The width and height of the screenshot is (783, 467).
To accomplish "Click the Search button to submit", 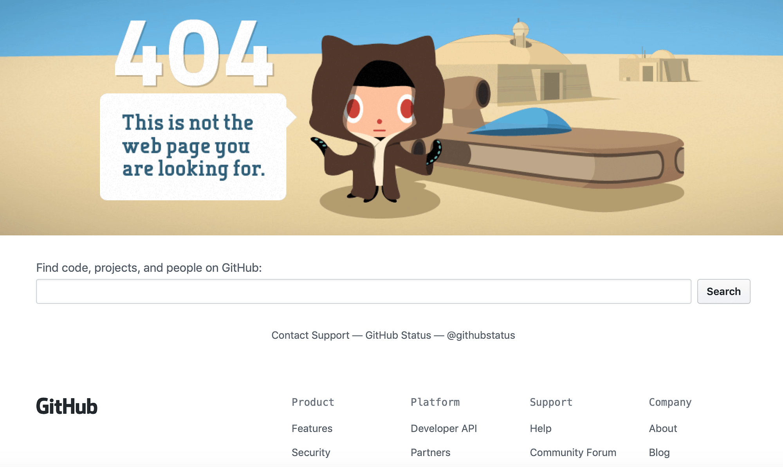I will (723, 291).
